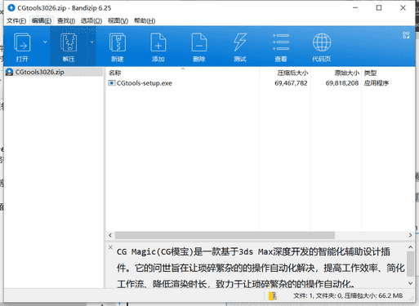This screenshot has height=306, width=419.
Task: Open the Help (帮助) menu
Action: [145, 20]
